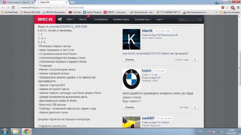Screen dimensions: 241x135
Task: Open the DRIVE2 garage car icon
Action: tap(60, 19)
